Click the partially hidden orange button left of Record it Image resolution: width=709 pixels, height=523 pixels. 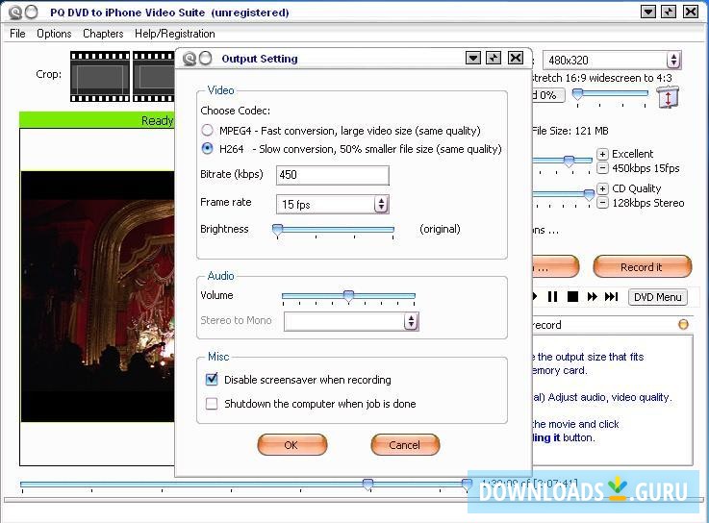(556, 266)
